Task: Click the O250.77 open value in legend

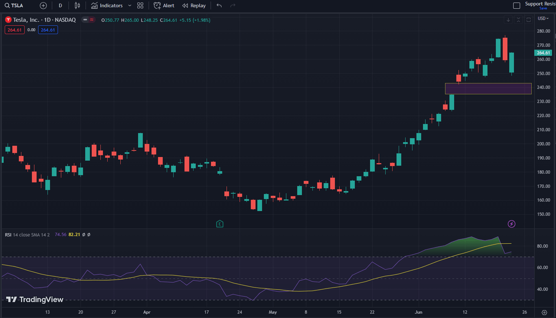Action: pos(110,20)
